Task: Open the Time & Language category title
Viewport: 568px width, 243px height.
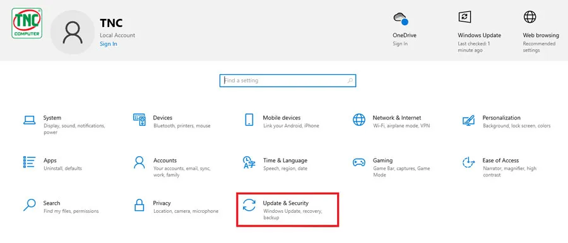Action: click(285, 160)
